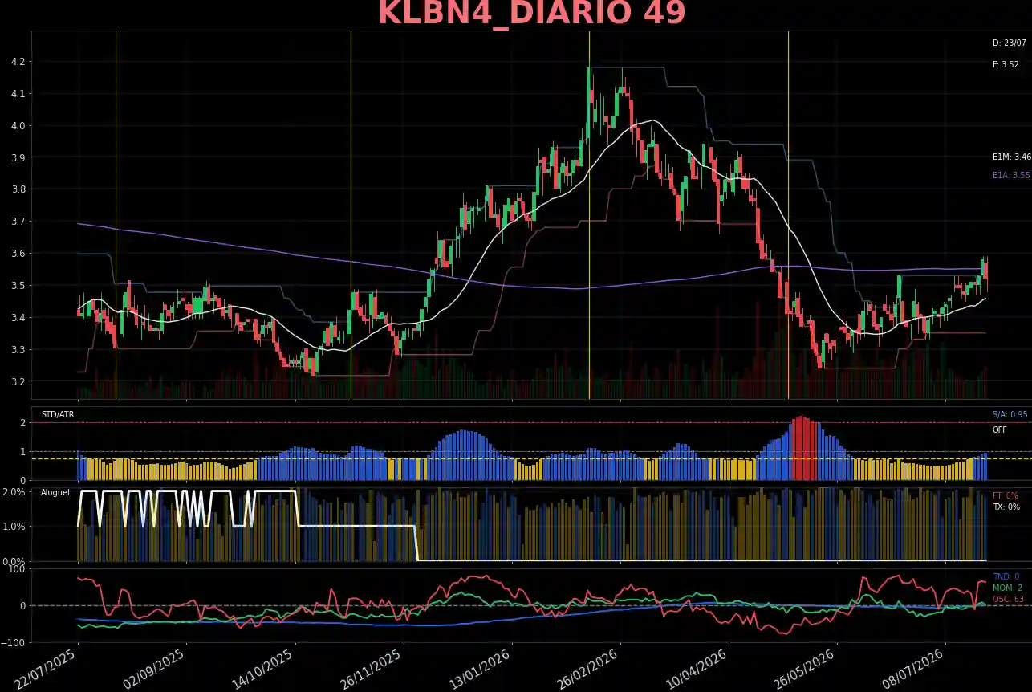Screen dimensions: 1032x692
Task: Click the purple 'E1A: 3.55' label
Action: 1010,175
